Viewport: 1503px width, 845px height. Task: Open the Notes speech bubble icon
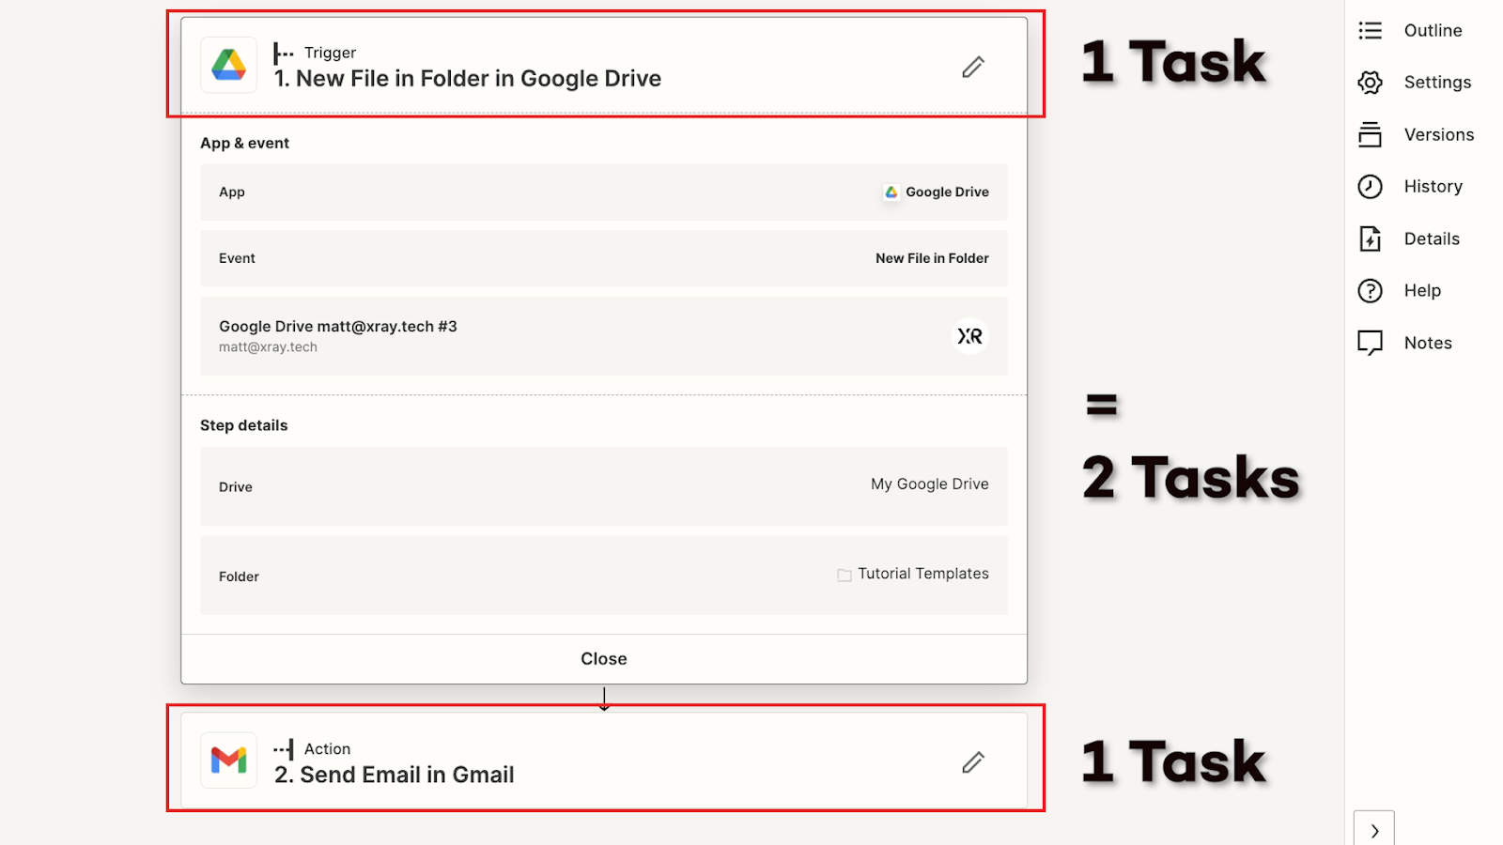(1370, 343)
